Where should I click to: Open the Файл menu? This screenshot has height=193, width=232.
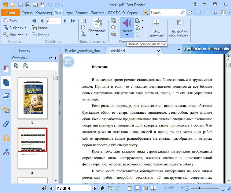[10, 13]
